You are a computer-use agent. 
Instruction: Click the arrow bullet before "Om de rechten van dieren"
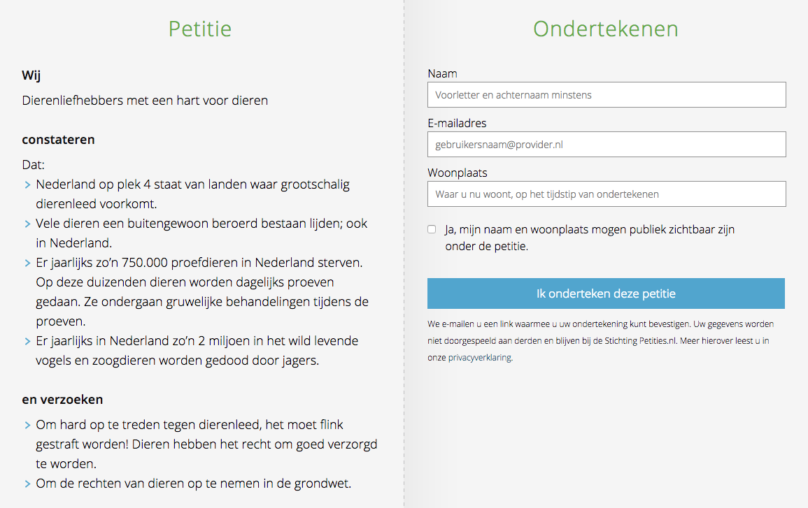pos(27,484)
